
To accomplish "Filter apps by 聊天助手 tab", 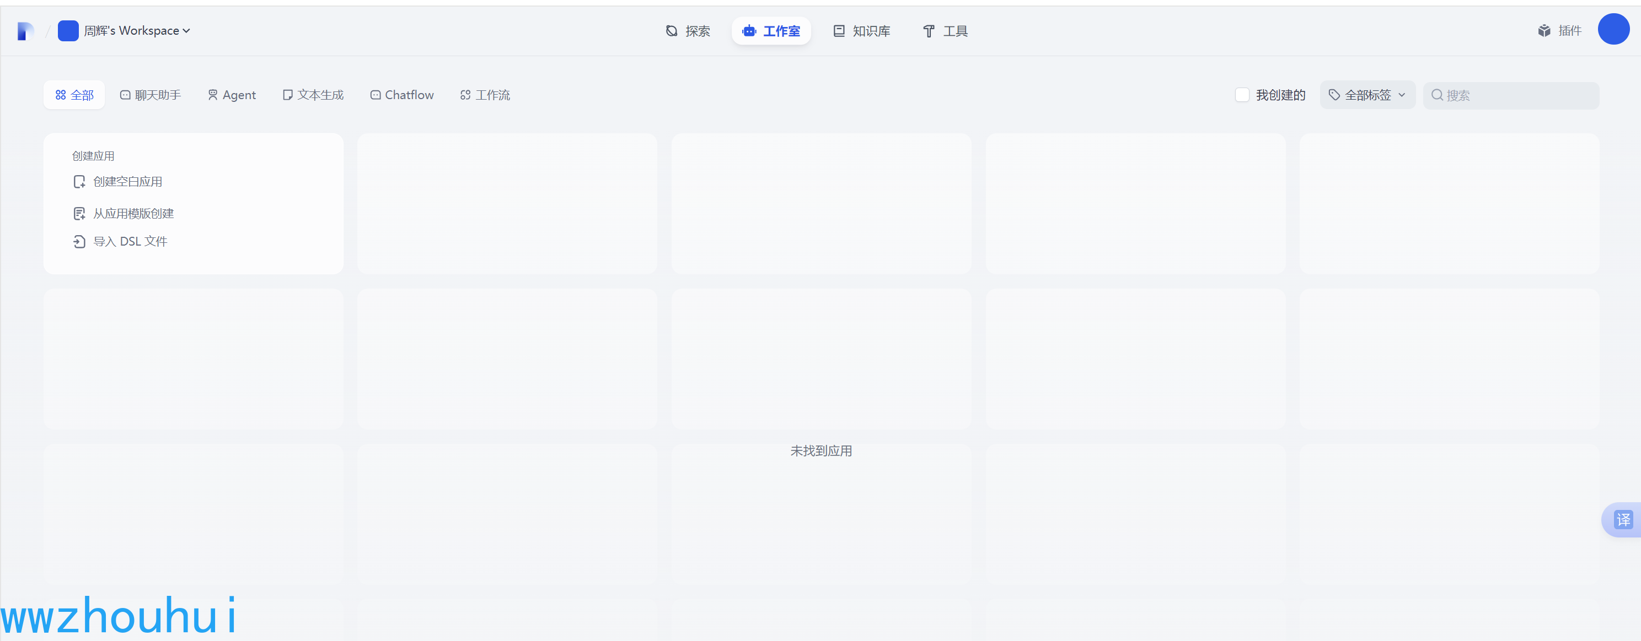I will [151, 95].
